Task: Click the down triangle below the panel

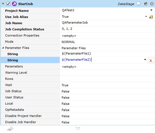Action: click(78, 129)
